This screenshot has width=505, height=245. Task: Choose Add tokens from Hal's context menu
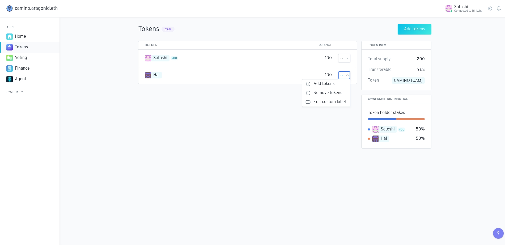point(324,84)
